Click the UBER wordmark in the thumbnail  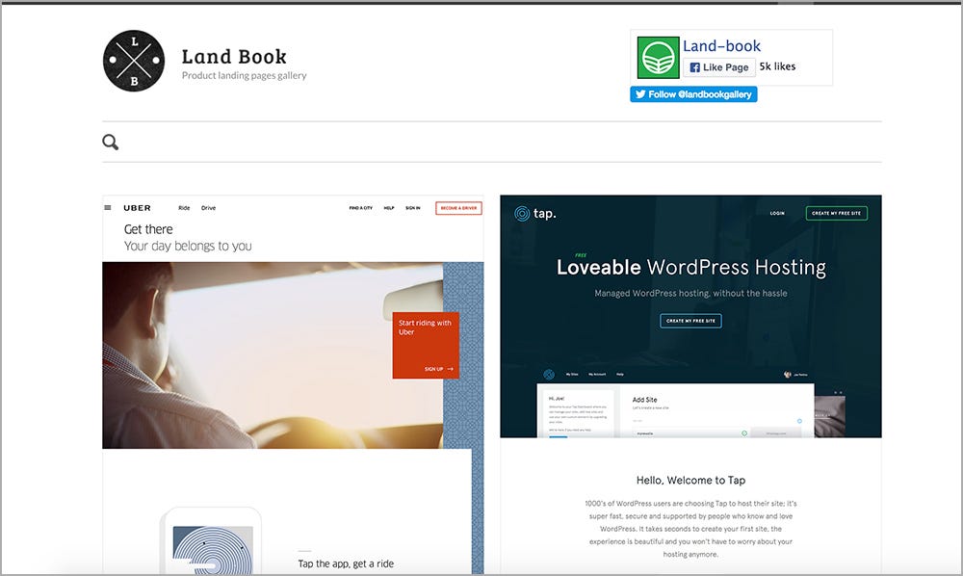[x=137, y=207]
